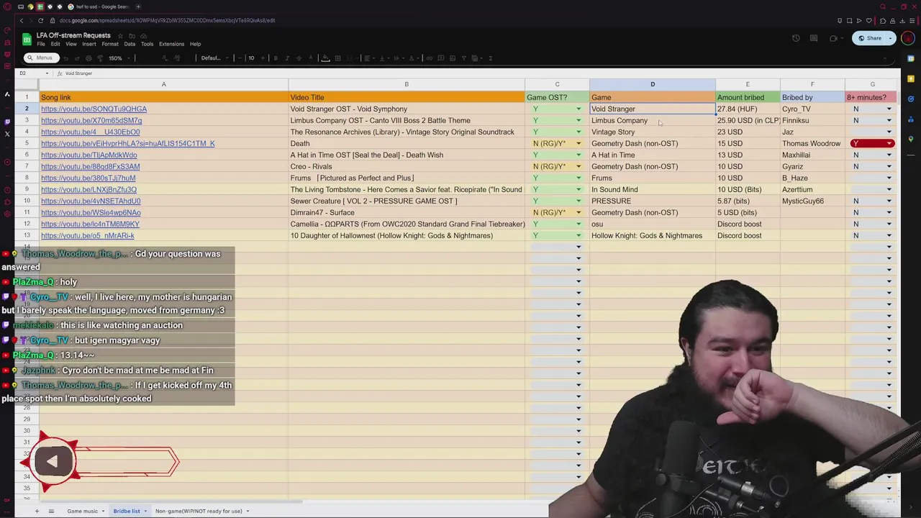Open the youtu.be/WSle4wp6NAo link
The height and width of the screenshot is (518, 921).
coord(91,213)
